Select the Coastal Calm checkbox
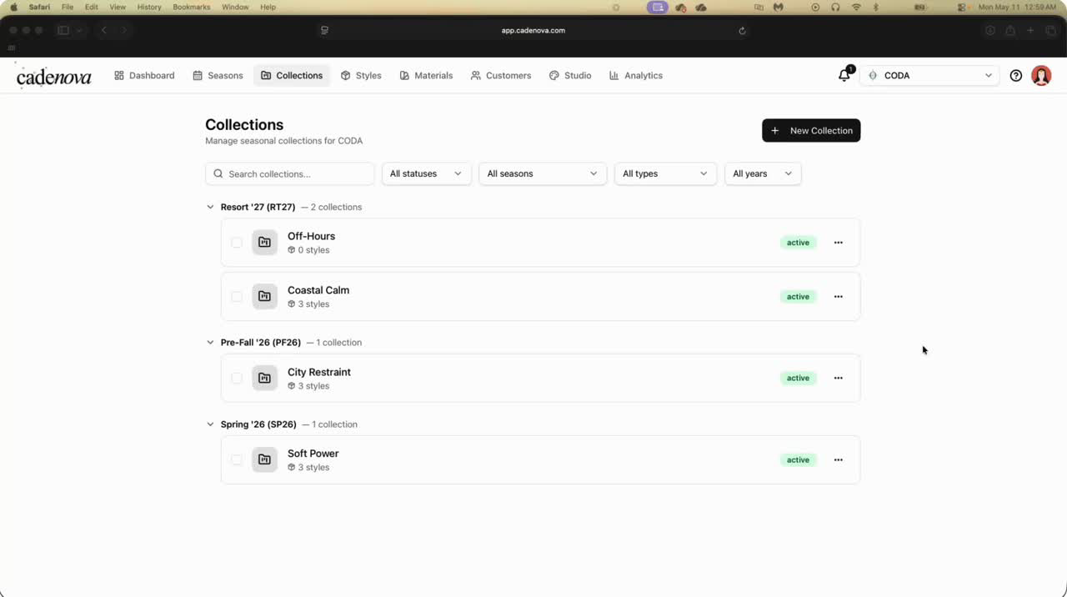Screen dimensions: 1067x597 (x=237, y=296)
